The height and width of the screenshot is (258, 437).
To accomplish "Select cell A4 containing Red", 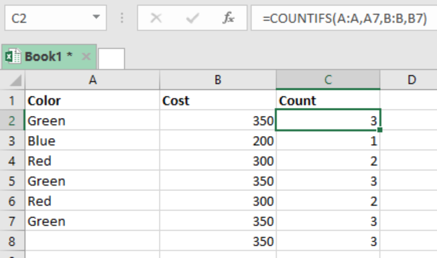I will [92, 160].
